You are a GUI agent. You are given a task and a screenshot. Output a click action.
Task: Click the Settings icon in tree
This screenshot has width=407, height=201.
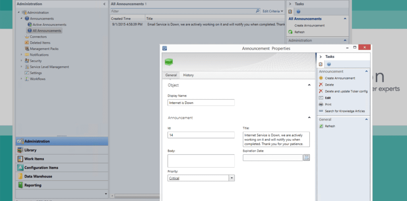click(27, 73)
